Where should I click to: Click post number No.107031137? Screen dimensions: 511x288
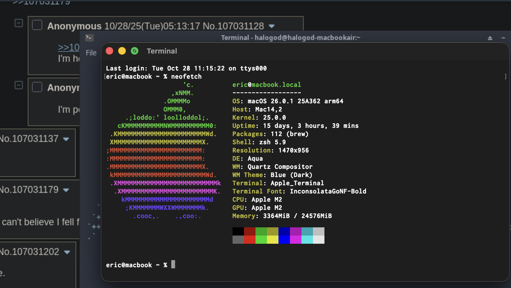pyautogui.click(x=29, y=139)
